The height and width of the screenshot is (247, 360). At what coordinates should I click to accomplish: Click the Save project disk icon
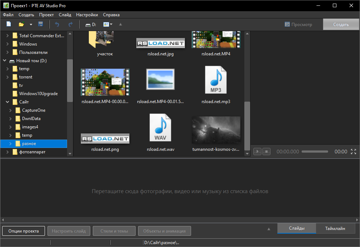[x=41, y=25]
